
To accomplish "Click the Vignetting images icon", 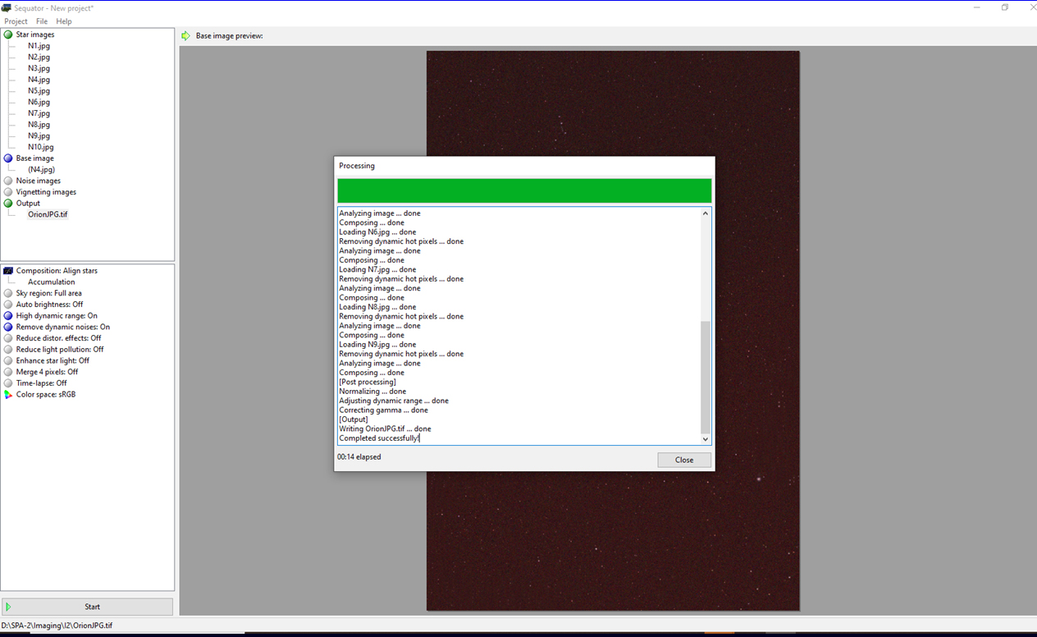I will pos(8,192).
